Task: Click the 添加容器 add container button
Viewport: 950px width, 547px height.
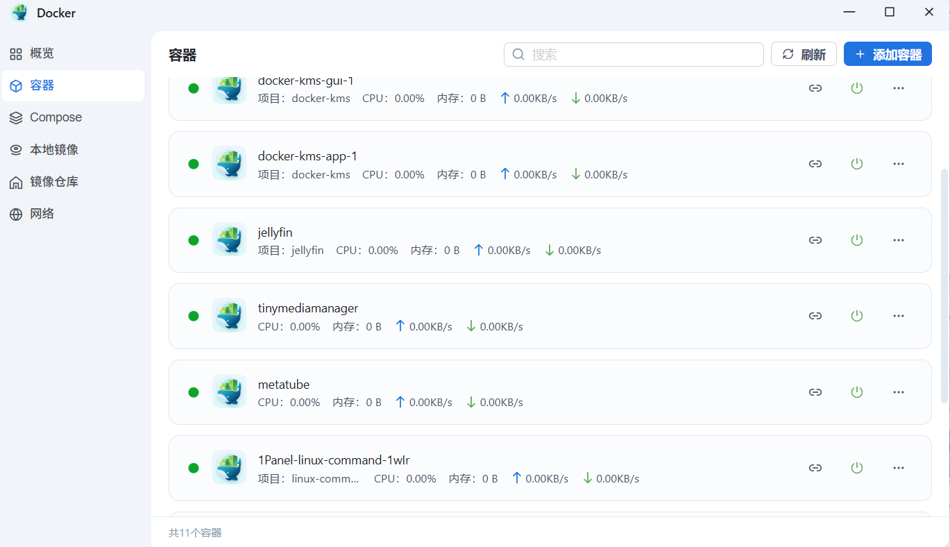Action: point(888,54)
